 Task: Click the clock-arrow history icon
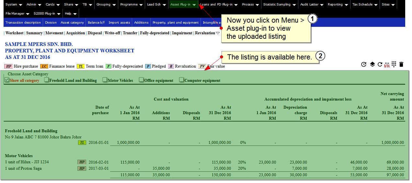(364, 64)
